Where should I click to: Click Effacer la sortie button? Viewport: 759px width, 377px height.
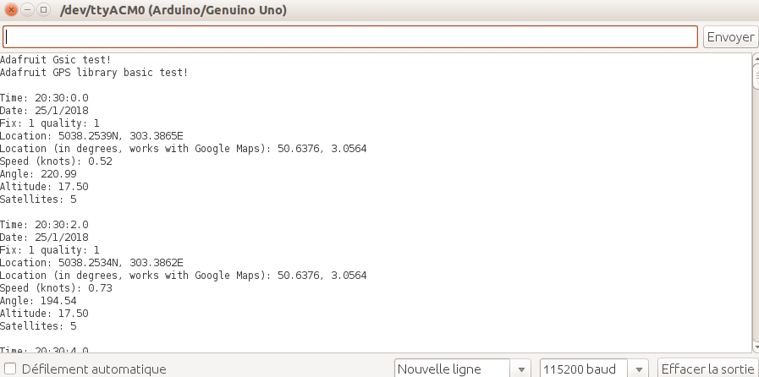707,369
